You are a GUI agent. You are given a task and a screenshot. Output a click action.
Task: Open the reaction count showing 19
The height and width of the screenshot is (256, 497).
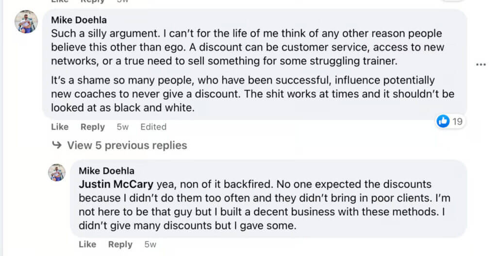coord(457,121)
